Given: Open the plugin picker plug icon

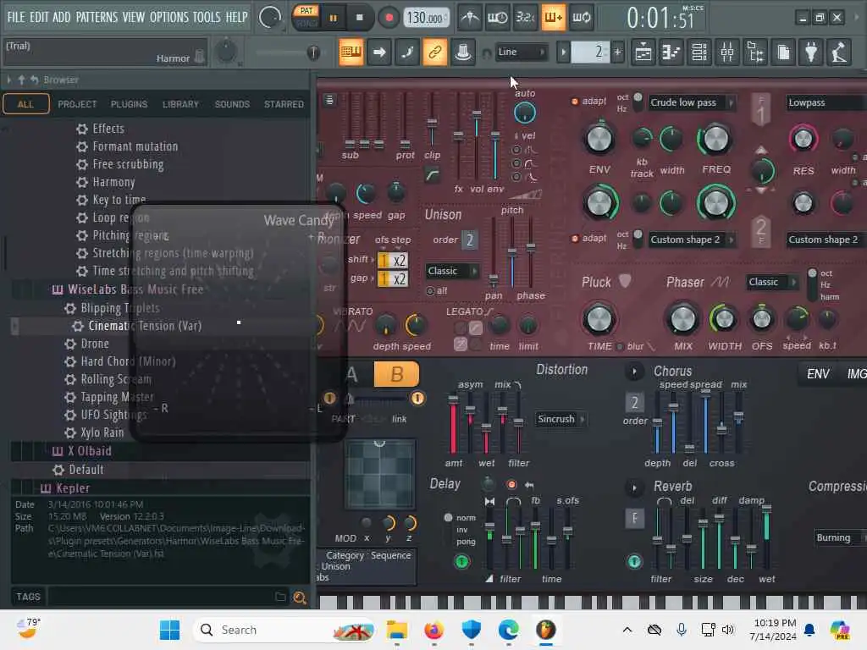Looking at the screenshot, I should coord(811,52).
